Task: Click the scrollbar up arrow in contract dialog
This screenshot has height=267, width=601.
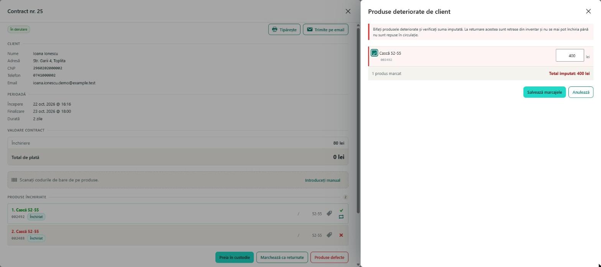Action: pyautogui.click(x=358, y=25)
